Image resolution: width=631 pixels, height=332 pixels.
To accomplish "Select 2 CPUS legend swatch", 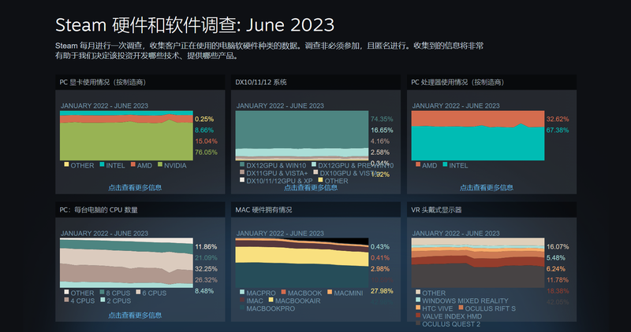I will click(x=103, y=300).
